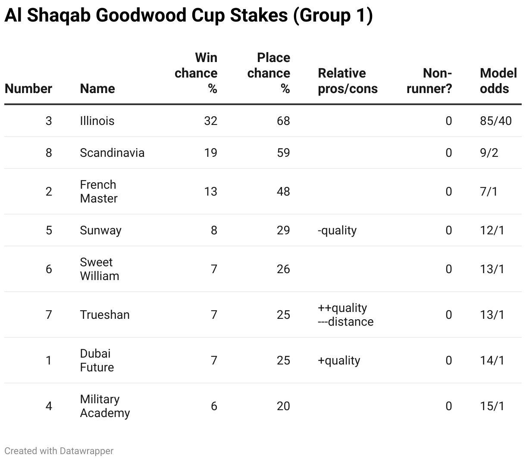
Task: Click the Name column header
Action: 97,89
